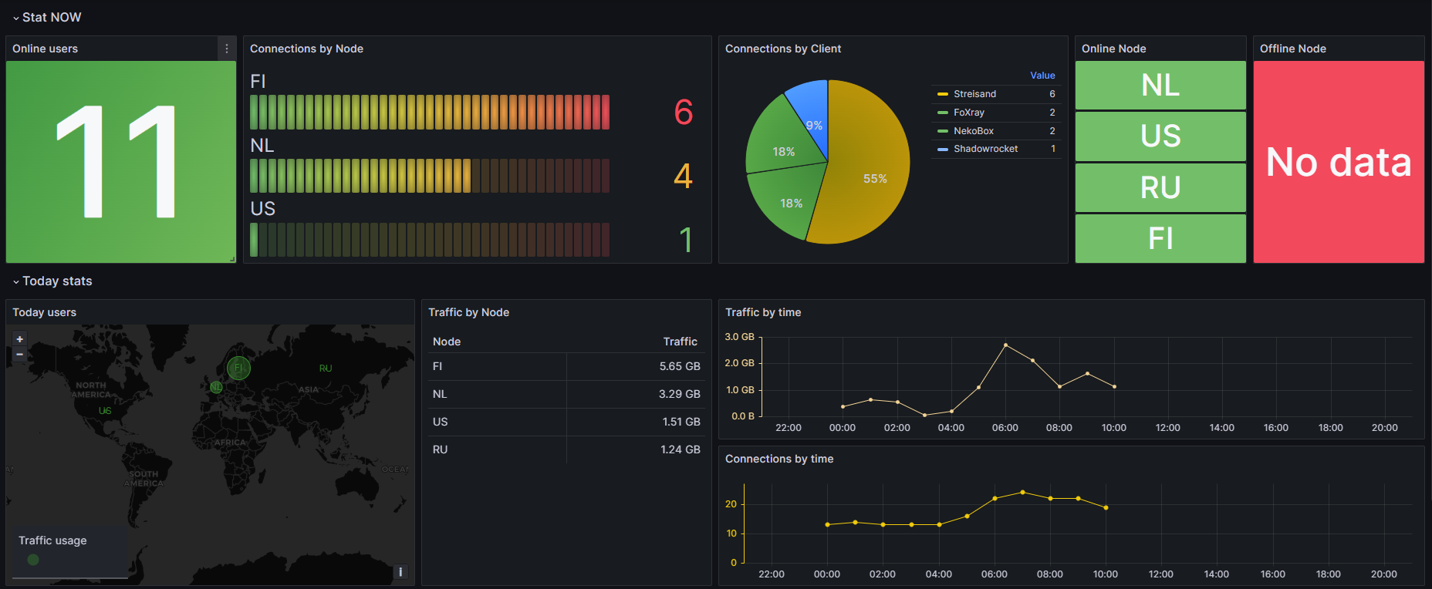
Task: Click the orange value 4 beside NL gauge
Action: pos(684,177)
